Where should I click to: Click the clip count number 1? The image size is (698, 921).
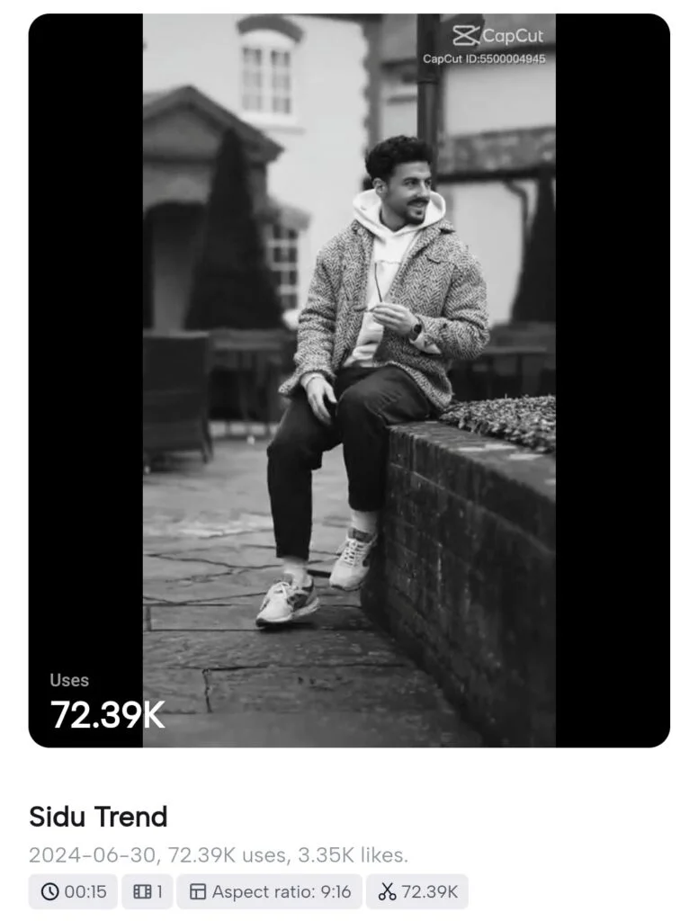[158, 891]
